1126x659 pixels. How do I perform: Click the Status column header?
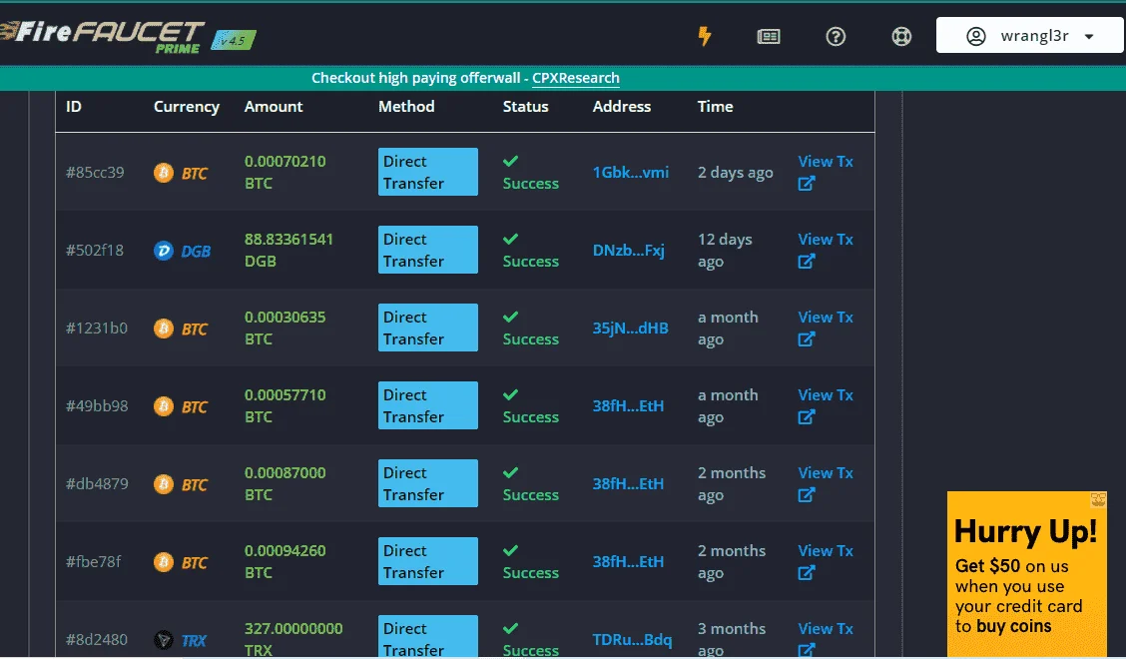(526, 107)
